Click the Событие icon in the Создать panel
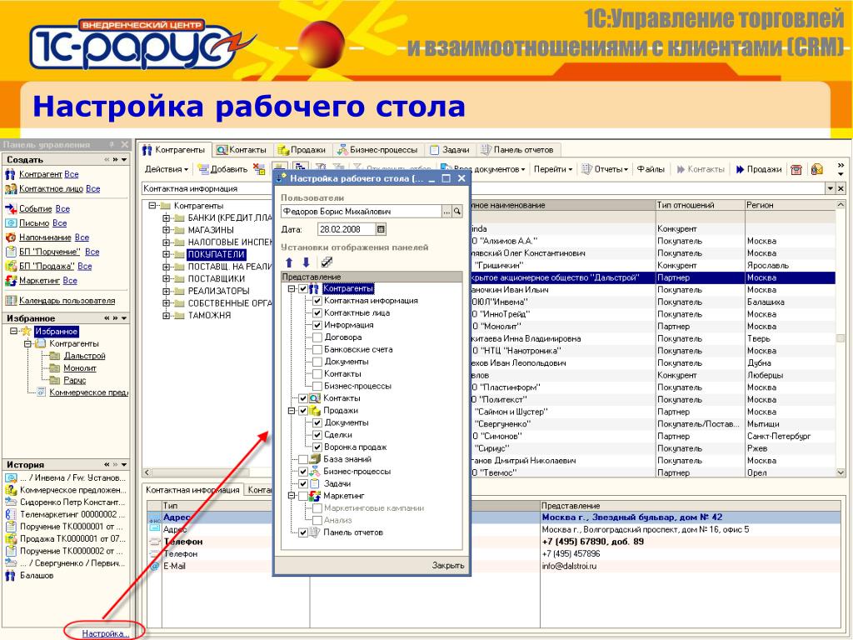Viewport: 853px width, 640px height. [x=10, y=208]
